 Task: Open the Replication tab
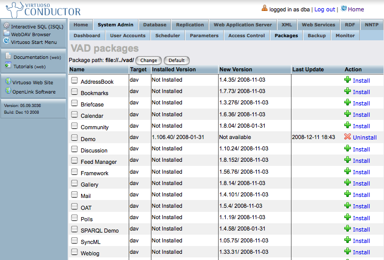click(x=190, y=25)
